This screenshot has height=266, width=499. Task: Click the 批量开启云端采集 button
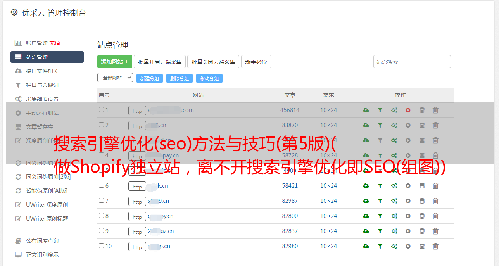click(160, 62)
